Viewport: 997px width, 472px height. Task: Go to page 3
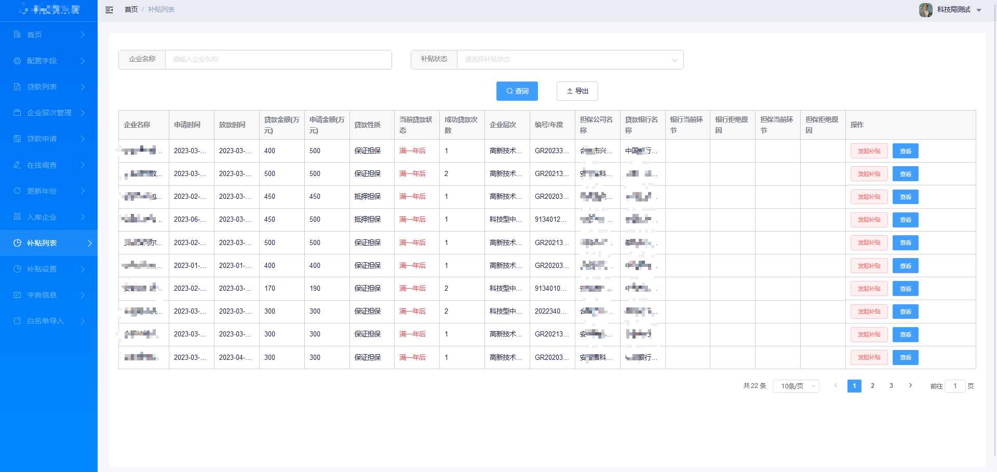click(891, 386)
